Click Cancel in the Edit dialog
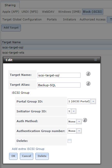Image resolution: width=112 pixels, height=168 pixels. pos(27,156)
